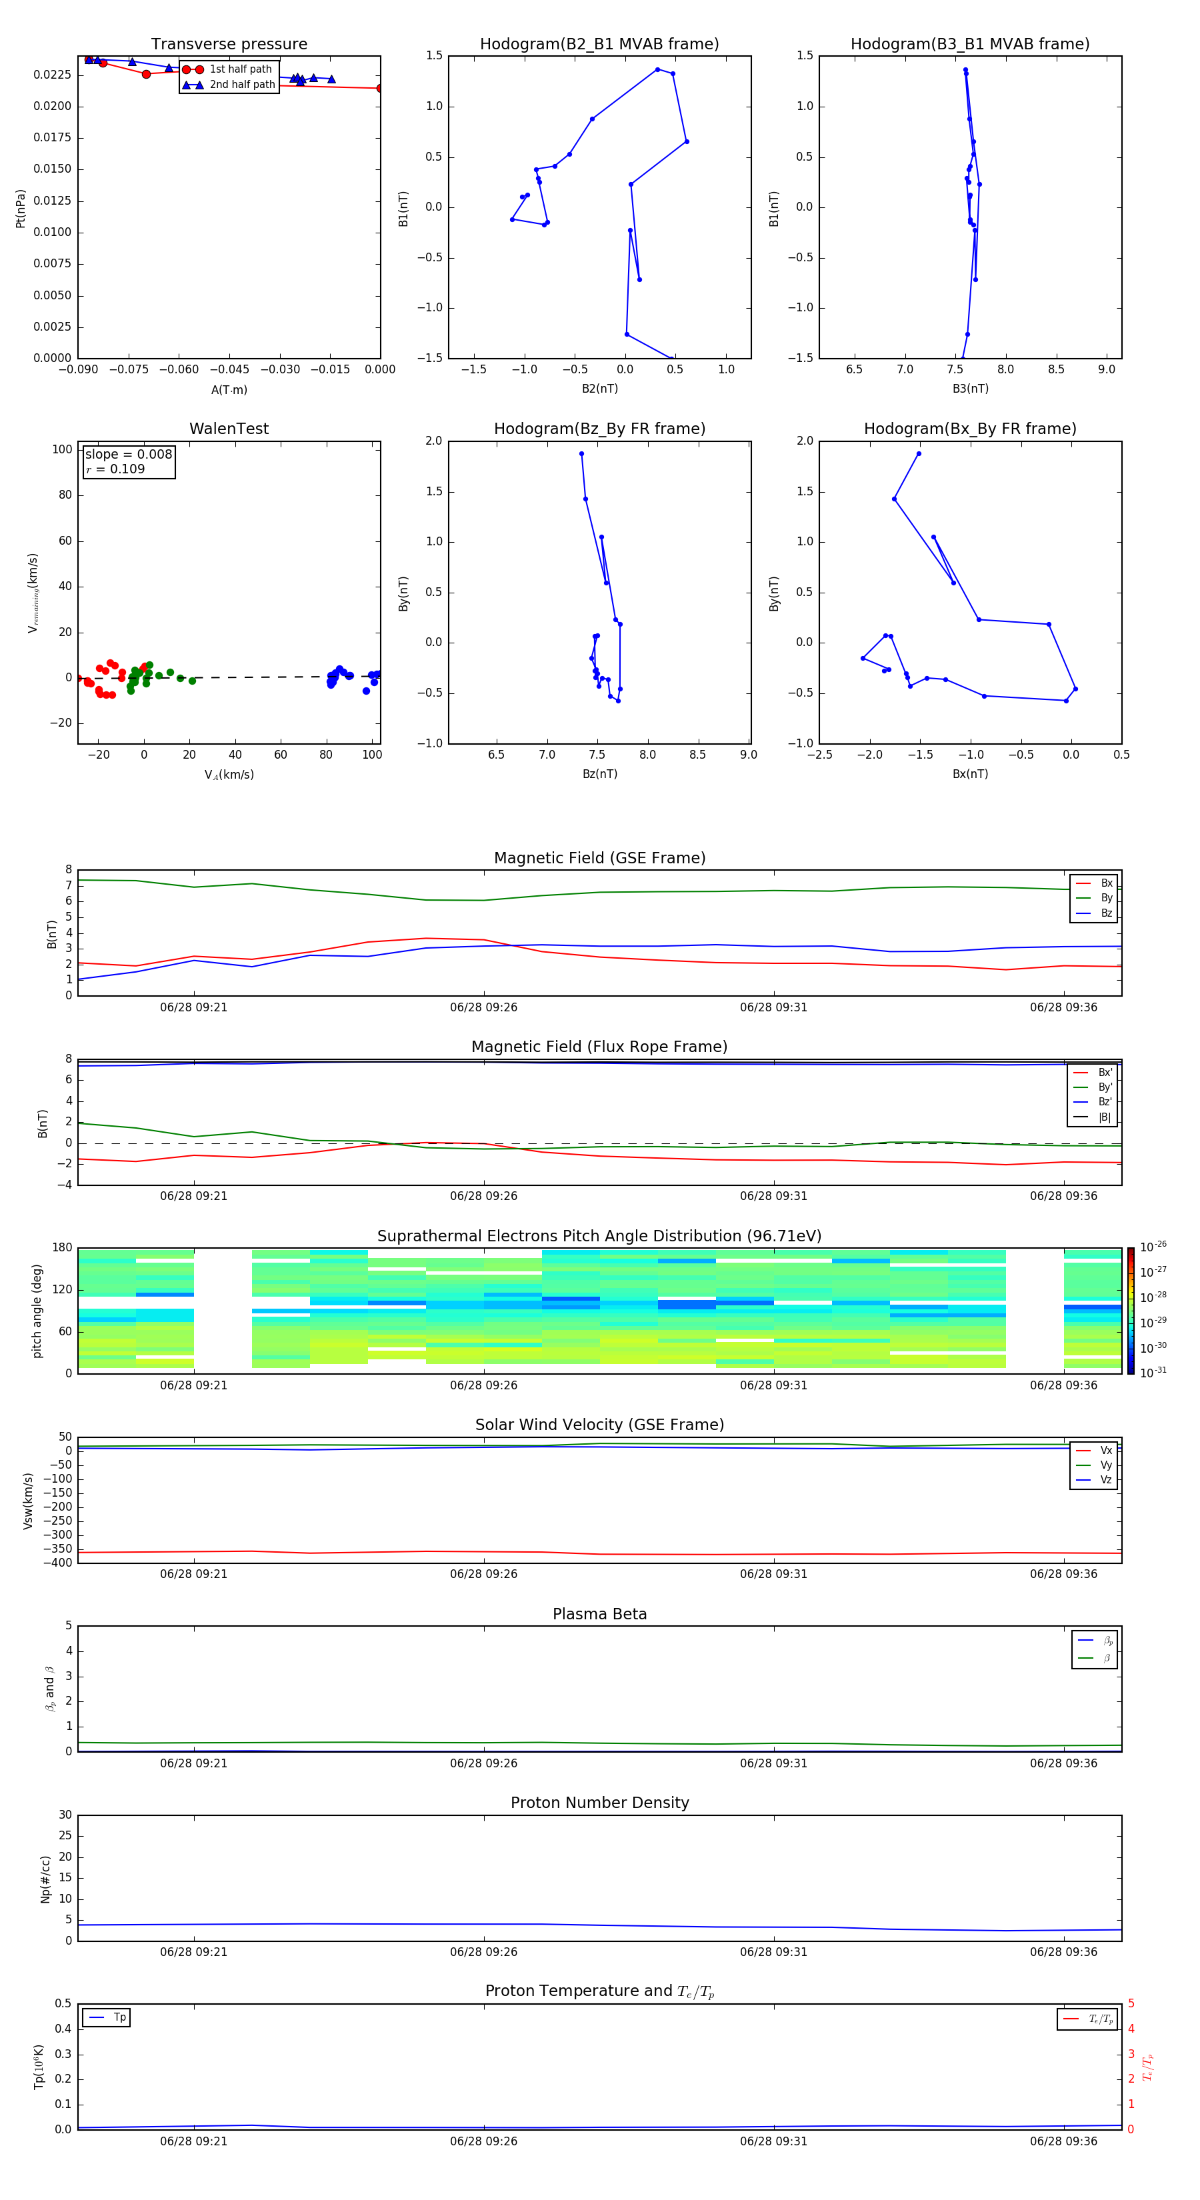Viewport: 1200px width, 2200px height.
Task: Click the Tp legend entry in temperature panel
Action: [x=107, y=2017]
